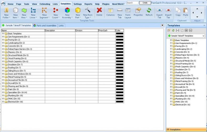Expand all with plus icon in Templates panel
The image size is (207, 132).
(186, 30)
